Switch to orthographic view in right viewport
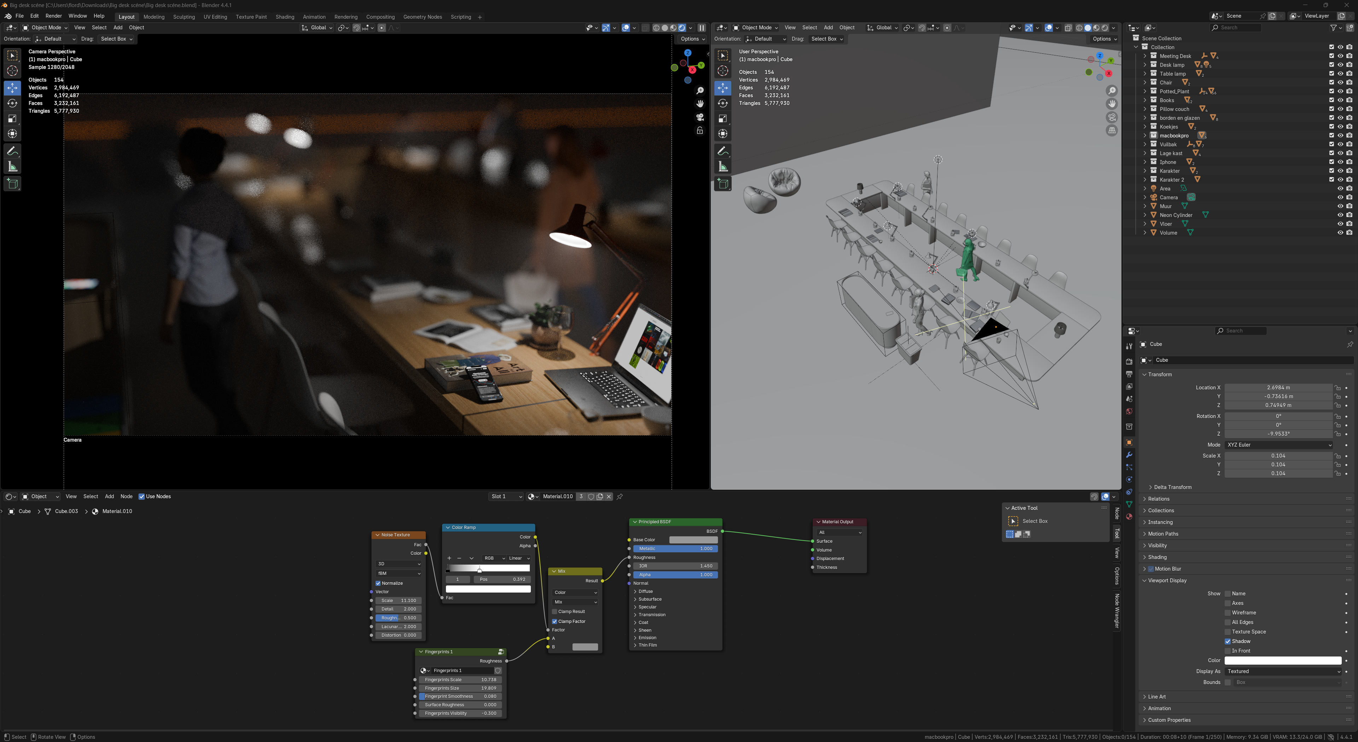 click(1112, 130)
